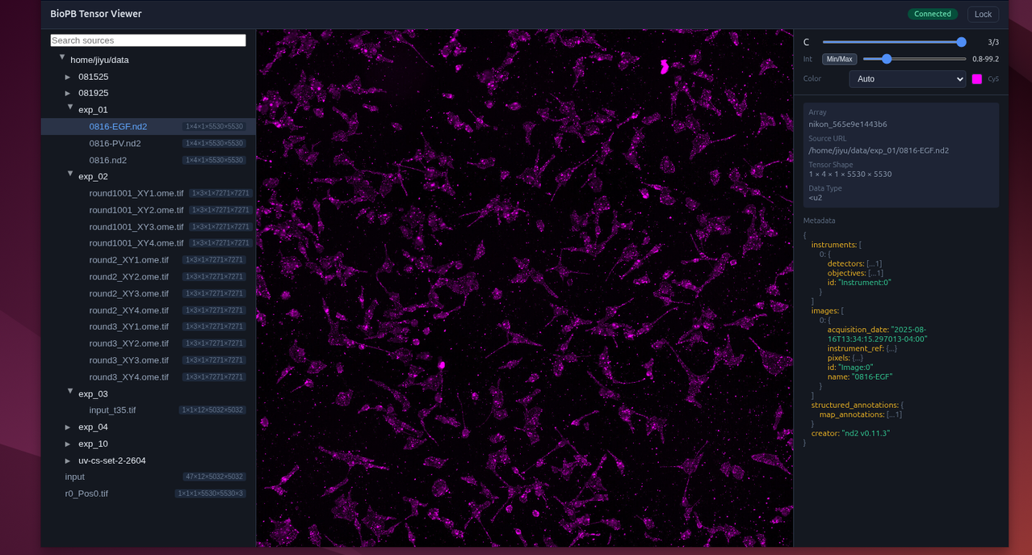Click the Source URL path text
1032x555 pixels.
pos(879,150)
